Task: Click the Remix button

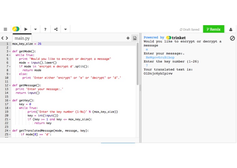Action: 213,29
